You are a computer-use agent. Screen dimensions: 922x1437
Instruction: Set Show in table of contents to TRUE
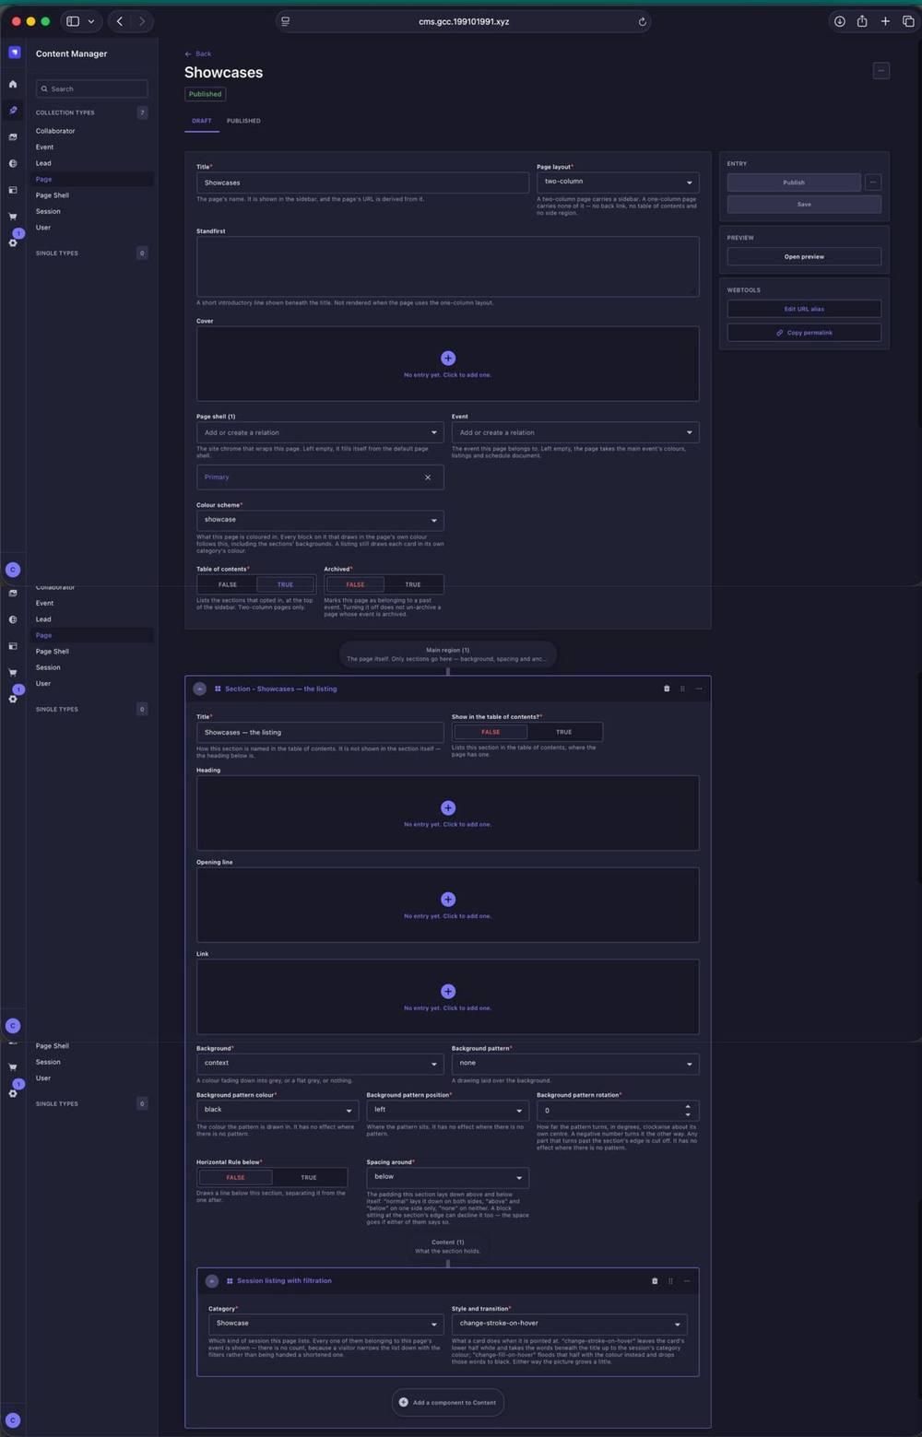tap(564, 732)
